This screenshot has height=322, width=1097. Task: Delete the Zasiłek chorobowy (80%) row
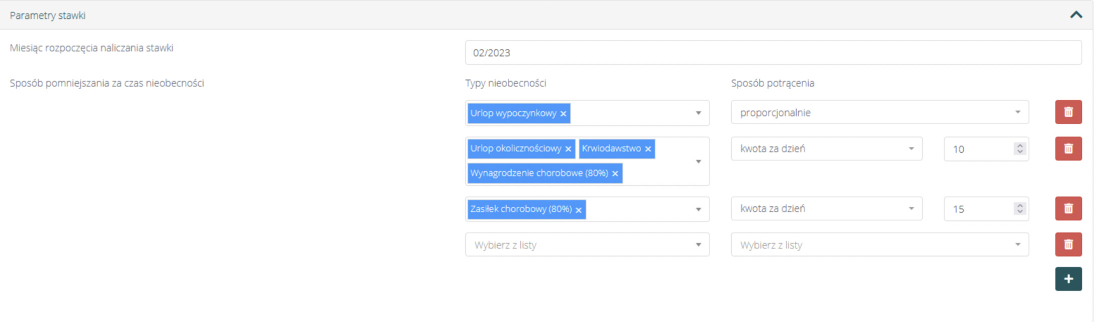pos(1068,209)
